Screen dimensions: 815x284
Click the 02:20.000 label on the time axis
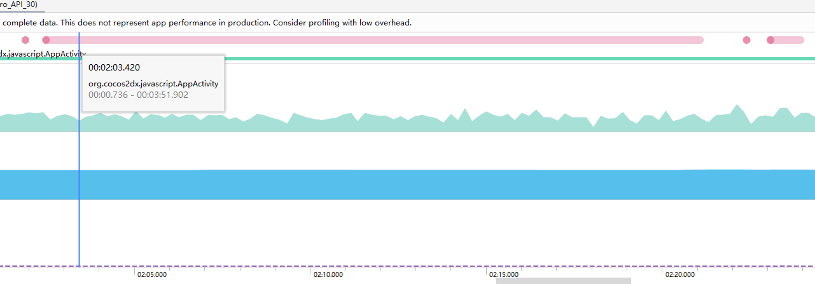[681, 274]
